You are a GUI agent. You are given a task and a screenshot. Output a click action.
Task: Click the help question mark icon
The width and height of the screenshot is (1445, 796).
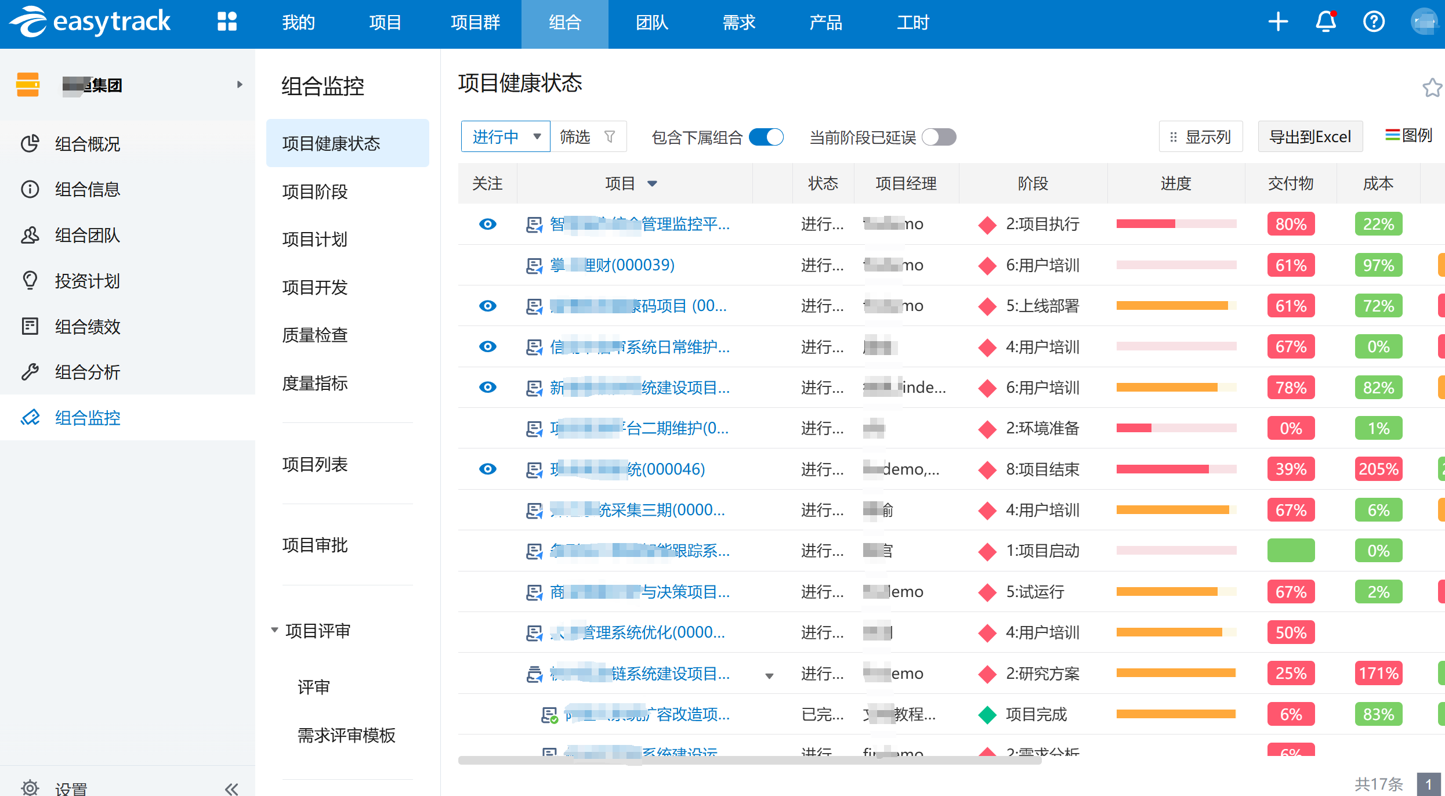click(1373, 22)
